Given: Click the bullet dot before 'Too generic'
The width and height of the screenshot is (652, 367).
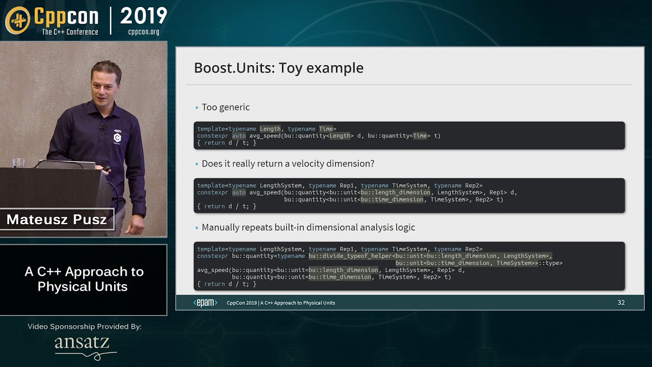Looking at the screenshot, I should point(197,108).
